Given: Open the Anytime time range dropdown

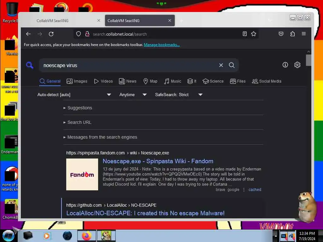Looking at the screenshot, I should [x=133, y=95].
